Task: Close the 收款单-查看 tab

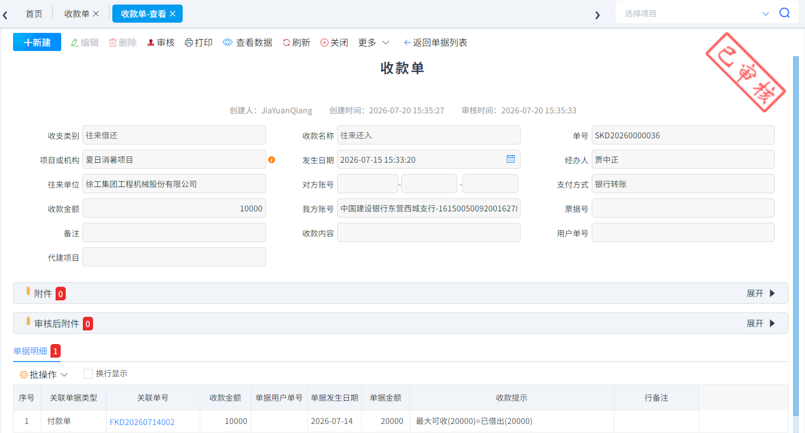Action: 172,14
